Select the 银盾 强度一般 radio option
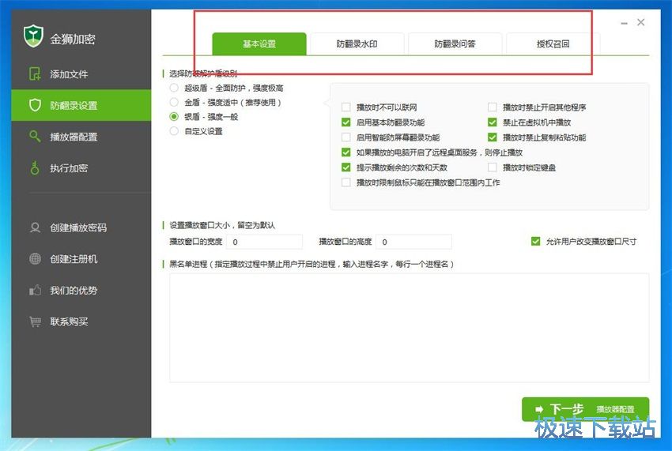Viewport: 672px width, 451px height. [x=174, y=116]
